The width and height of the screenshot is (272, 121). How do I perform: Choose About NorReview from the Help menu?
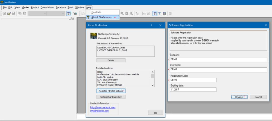103,17
